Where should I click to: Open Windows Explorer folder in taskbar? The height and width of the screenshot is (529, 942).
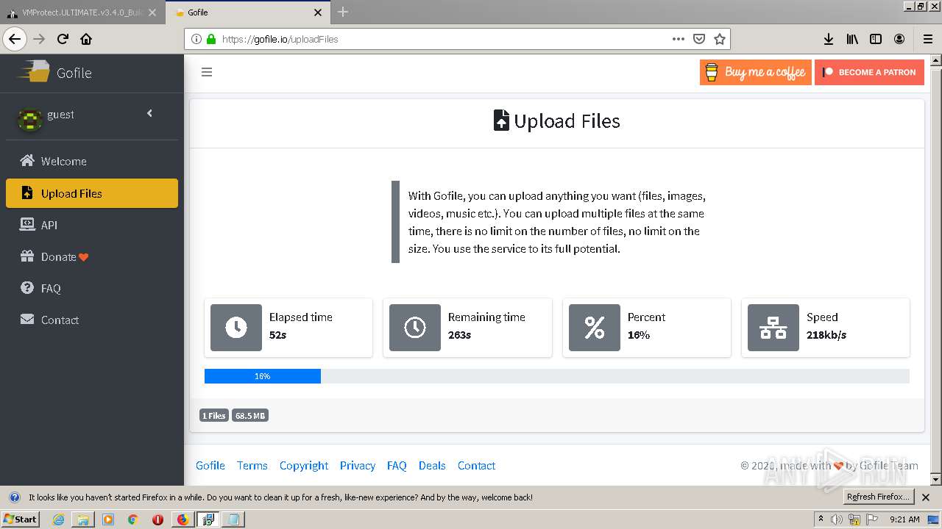83,519
